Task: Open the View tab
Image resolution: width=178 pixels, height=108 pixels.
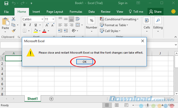Action: 120,12
